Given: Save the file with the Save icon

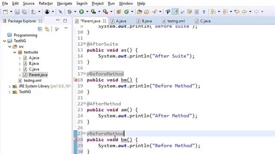Looking at the screenshot, I should pyautogui.click(x=17, y=12).
